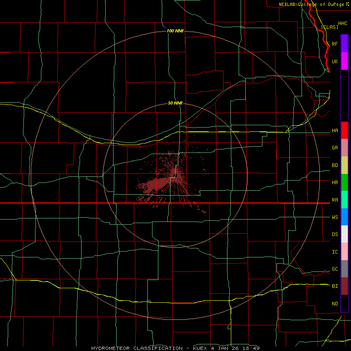Click the 4 JAN 26 18:49 timestamp
Viewport: 351px width, 351px height.
coord(235,348)
